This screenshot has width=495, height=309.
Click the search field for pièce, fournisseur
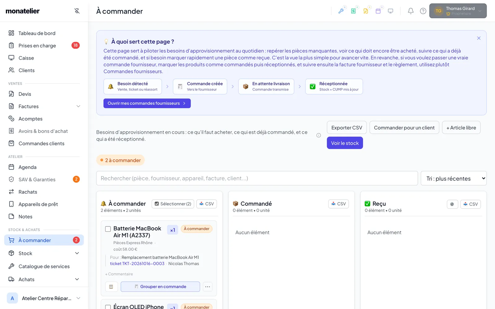[257, 178]
